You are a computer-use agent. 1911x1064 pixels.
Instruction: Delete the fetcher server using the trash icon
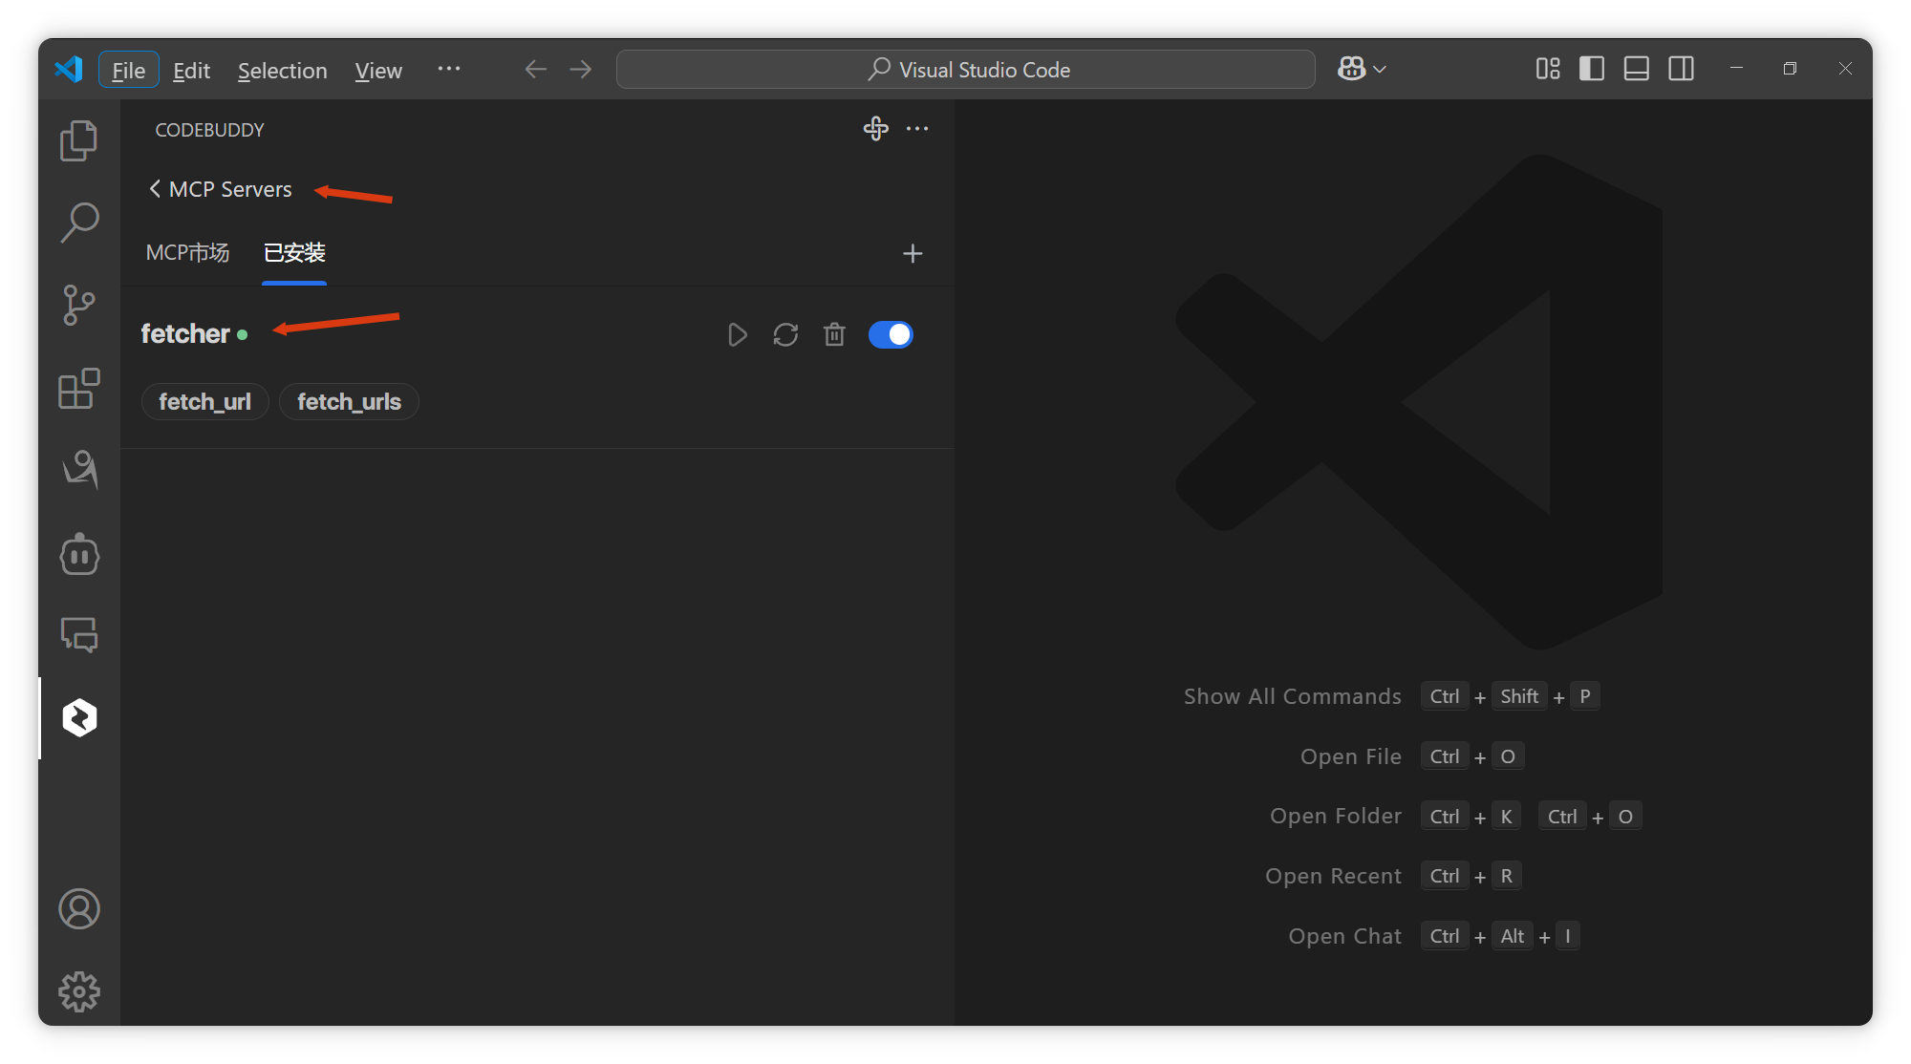(x=833, y=334)
